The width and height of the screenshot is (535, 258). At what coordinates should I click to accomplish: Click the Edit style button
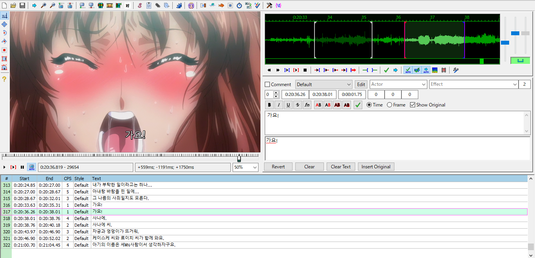(x=361, y=84)
